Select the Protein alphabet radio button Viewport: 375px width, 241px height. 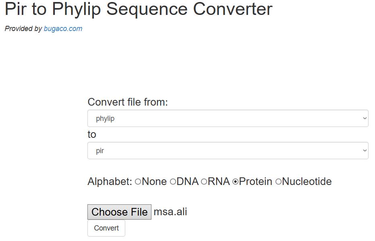coord(235,182)
